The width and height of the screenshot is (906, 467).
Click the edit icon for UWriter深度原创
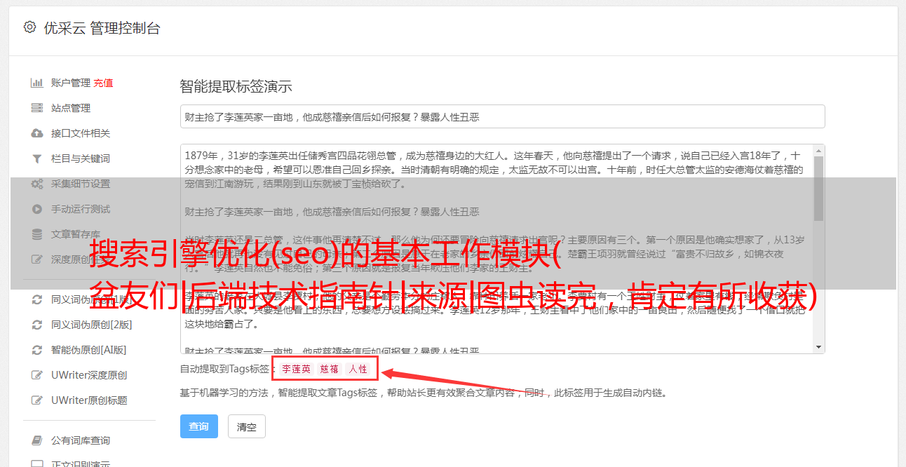[x=37, y=375]
